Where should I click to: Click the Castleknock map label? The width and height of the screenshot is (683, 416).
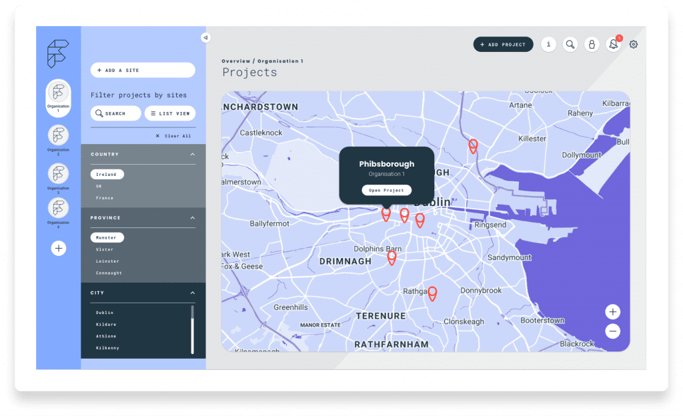coord(261,133)
